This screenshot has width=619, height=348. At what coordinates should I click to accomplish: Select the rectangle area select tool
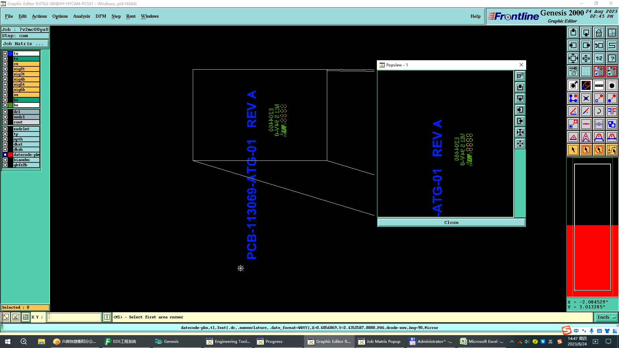pyautogui.click(x=586, y=150)
